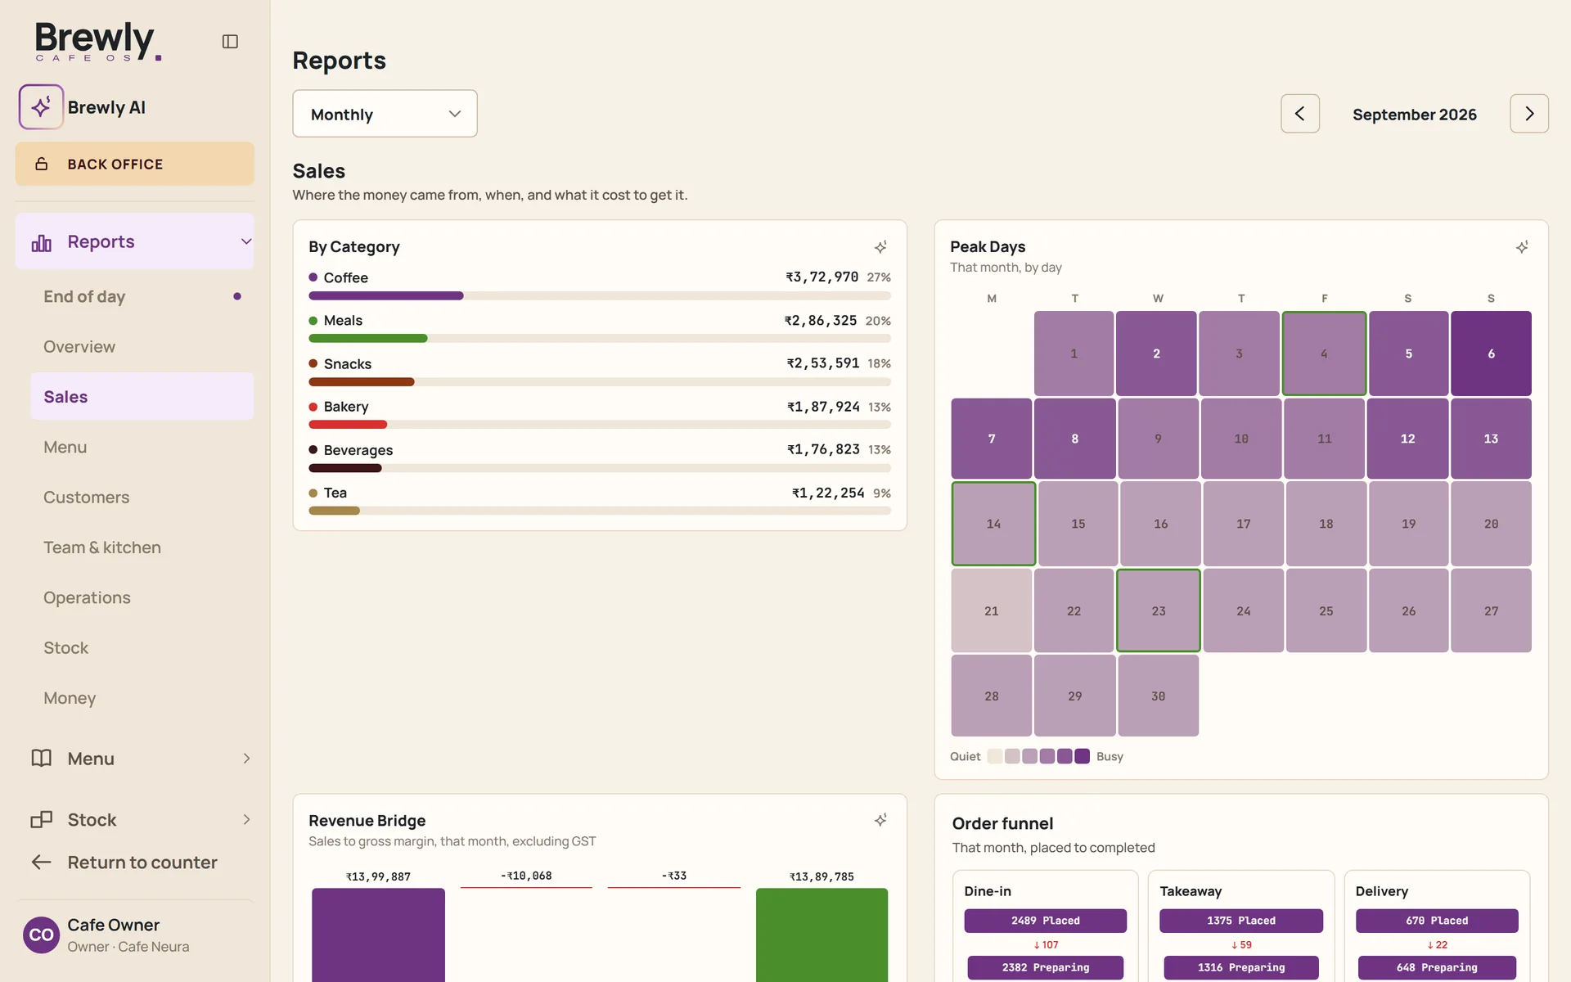Click the Return to counter arrow icon

point(42,863)
